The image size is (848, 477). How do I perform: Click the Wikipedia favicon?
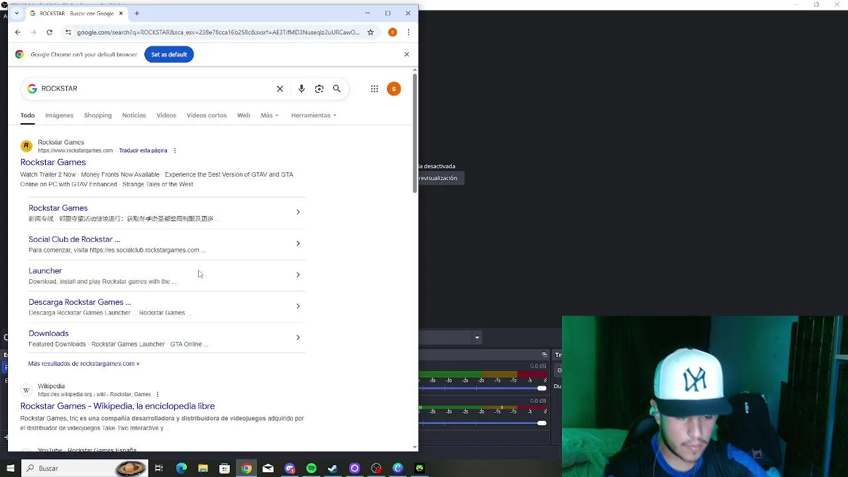click(26, 390)
